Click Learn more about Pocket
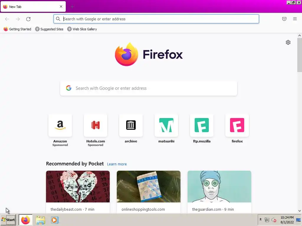Image resolution: width=302 pixels, height=226 pixels. 117,164
